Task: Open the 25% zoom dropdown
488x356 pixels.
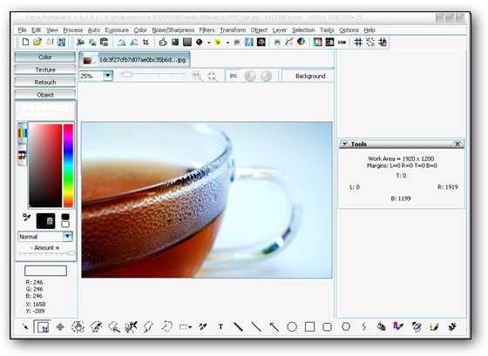Action: coord(108,76)
